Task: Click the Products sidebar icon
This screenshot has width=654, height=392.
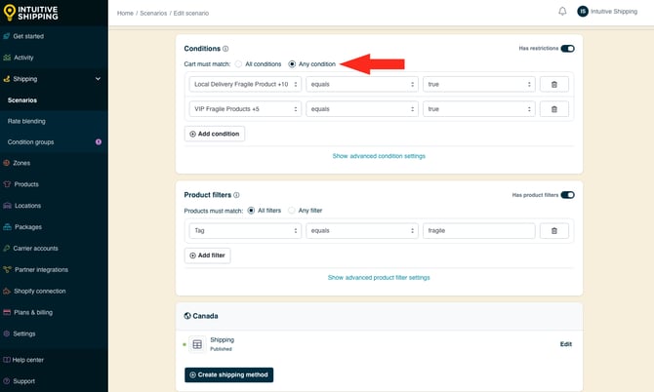Action: [x=7, y=184]
